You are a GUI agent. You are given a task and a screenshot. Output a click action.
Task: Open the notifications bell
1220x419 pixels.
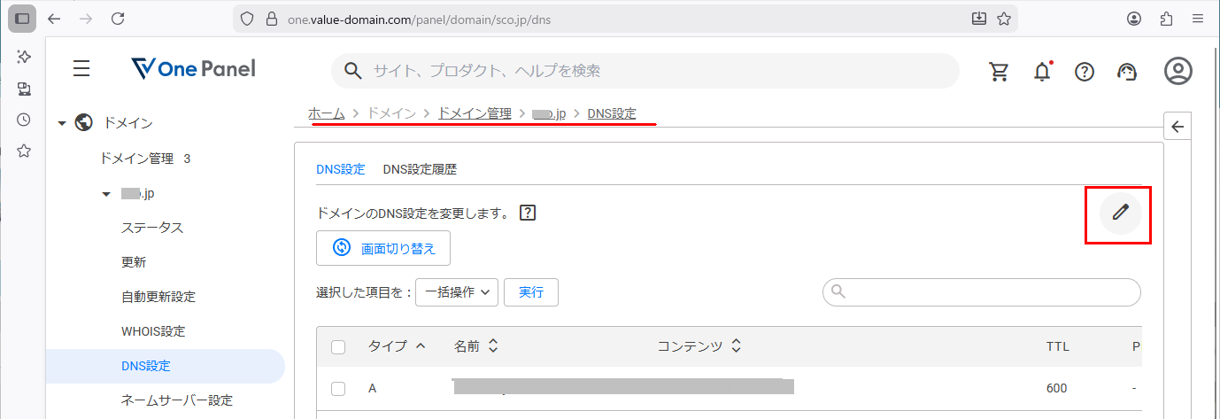coord(1043,72)
